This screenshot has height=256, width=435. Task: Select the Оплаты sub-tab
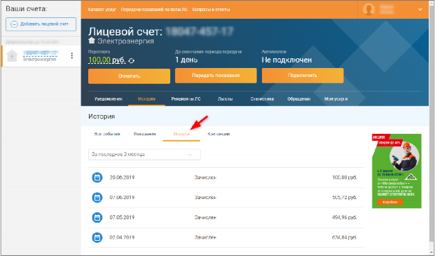click(181, 134)
